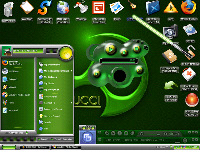Click the Log Off button
This screenshot has height=150, width=200.
coord(43,139)
